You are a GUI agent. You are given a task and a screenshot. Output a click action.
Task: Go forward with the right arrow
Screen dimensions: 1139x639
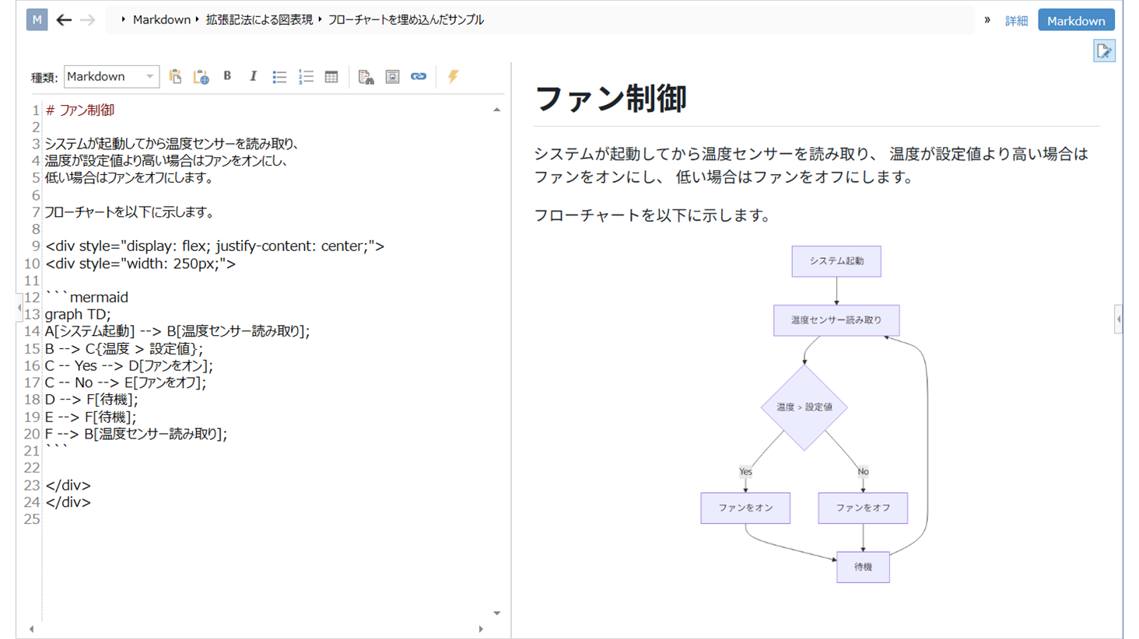88,19
